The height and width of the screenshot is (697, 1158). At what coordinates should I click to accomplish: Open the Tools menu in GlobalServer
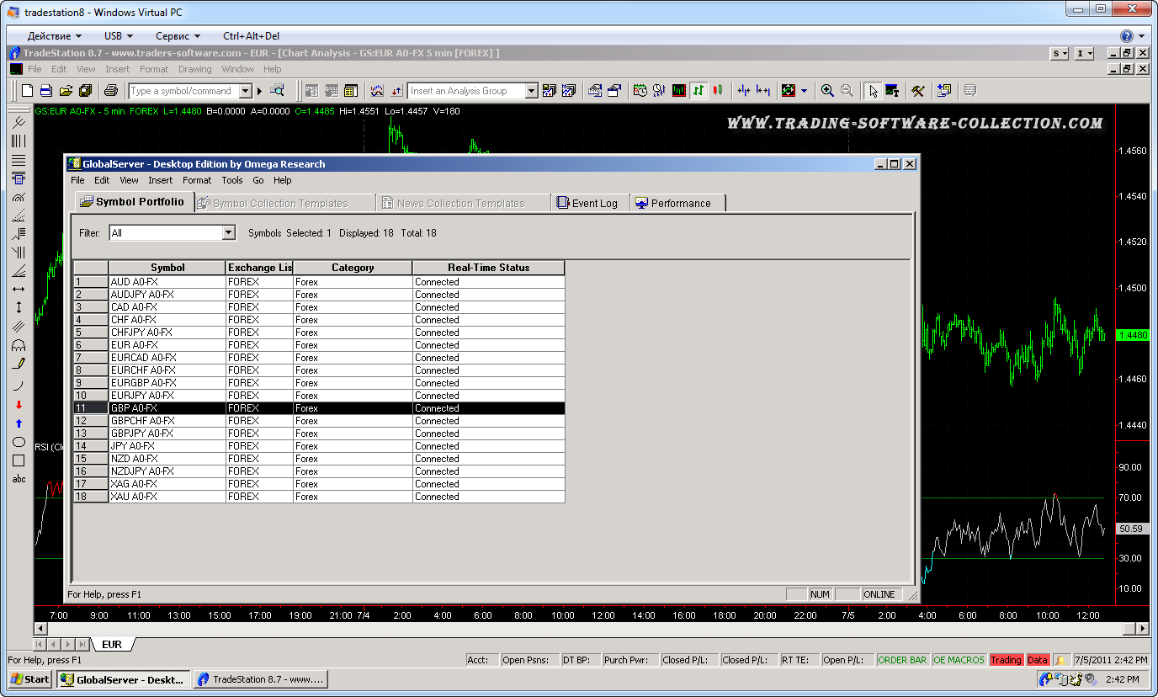[231, 180]
